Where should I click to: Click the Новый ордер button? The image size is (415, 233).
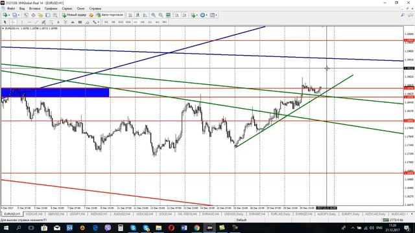click(74, 15)
